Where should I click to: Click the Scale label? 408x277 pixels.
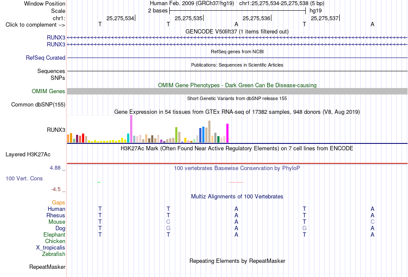click(58, 11)
